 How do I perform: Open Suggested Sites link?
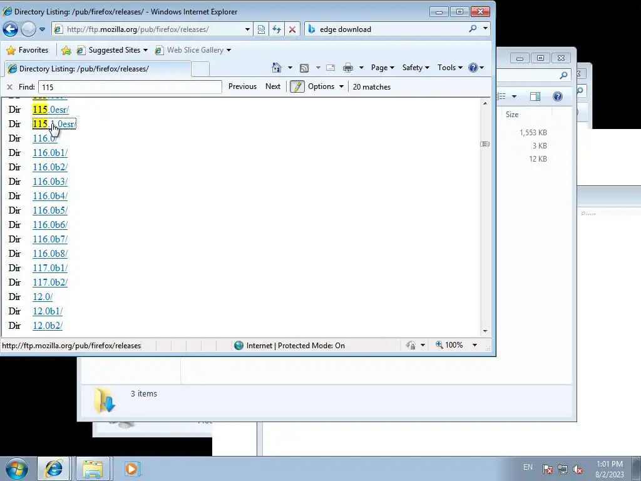[113, 50]
